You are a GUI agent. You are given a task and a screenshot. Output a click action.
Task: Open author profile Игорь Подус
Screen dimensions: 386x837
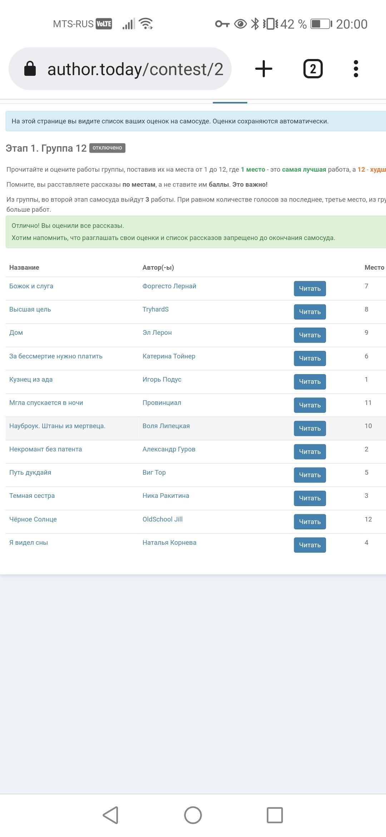click(x=162, y=380)
